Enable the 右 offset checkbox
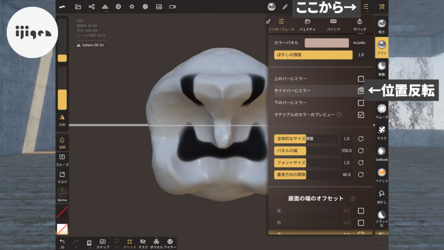This screenshot has height=250, width=444. 361,223
